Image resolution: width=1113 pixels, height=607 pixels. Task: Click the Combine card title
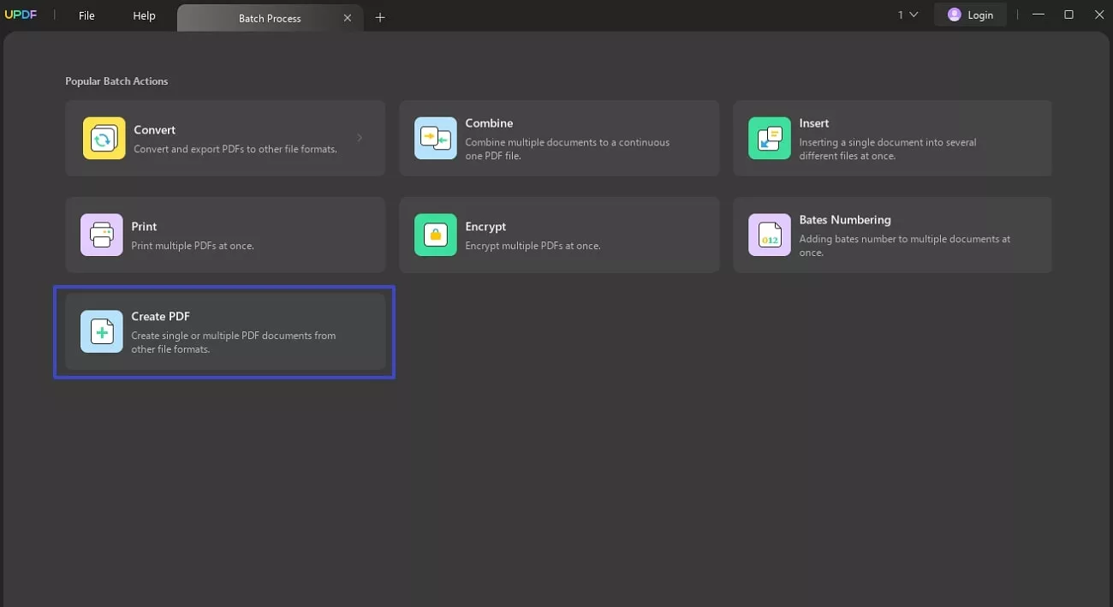[489, 123]
